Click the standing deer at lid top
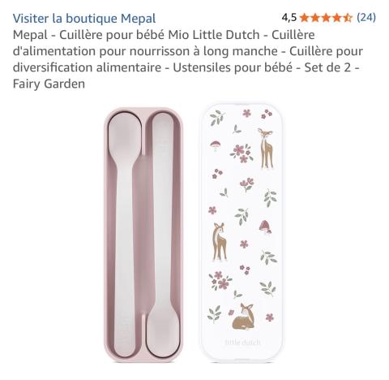389x380 pixels. pyautogui.click(x=266, y=148)
